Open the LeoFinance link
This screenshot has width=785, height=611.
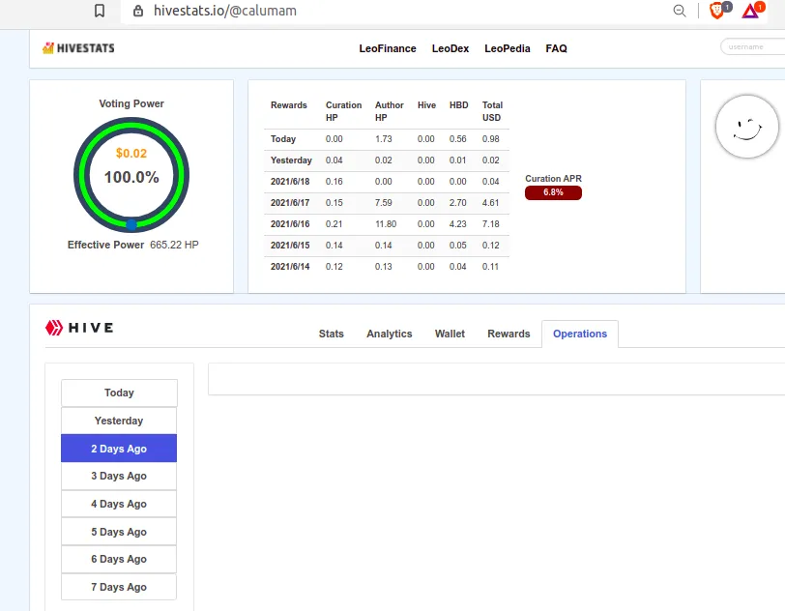point(388,48)
